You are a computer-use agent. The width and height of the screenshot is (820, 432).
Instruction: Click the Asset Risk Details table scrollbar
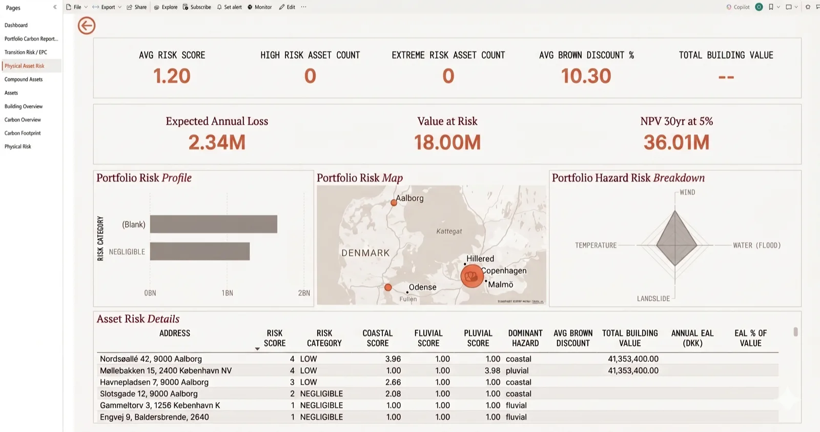pyautogui.click(x=795, y=332)
